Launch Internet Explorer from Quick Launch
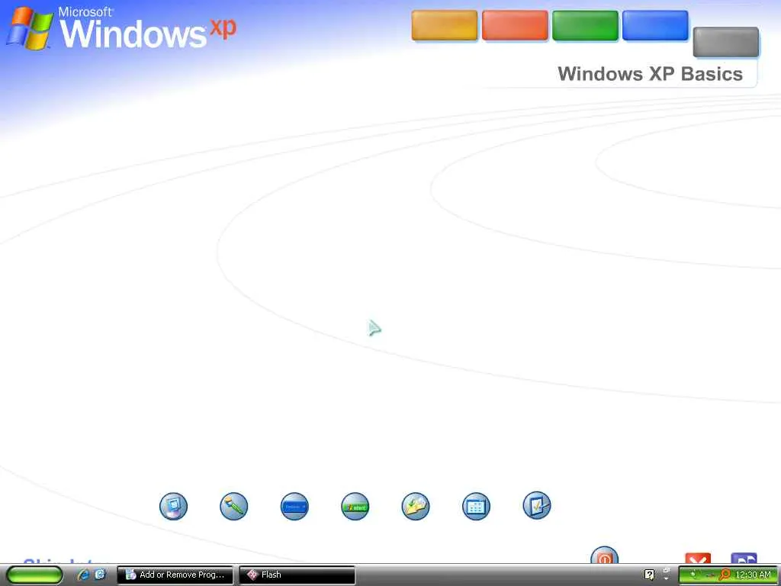The width and height of the screenshot is (781, 586). (83, 575)
